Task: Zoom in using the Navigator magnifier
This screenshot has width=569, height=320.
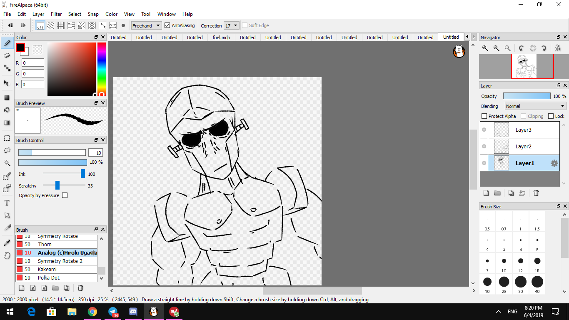Action: [x=485, y=48]
